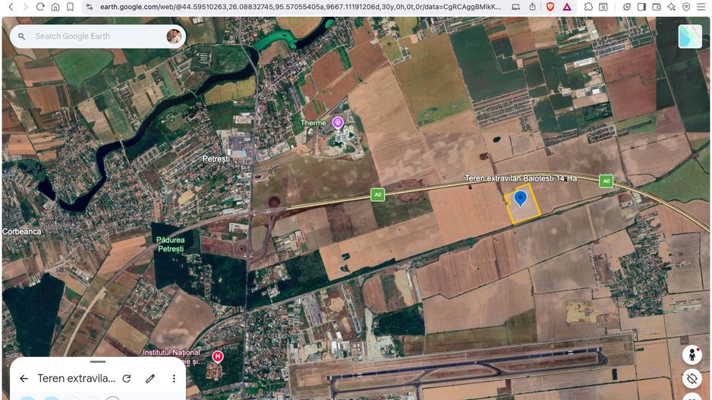Select the blue placemark pin
Image resolution: width=712 pixels, height=400 pixels.
pyautogui.click(x=521, y=199)
